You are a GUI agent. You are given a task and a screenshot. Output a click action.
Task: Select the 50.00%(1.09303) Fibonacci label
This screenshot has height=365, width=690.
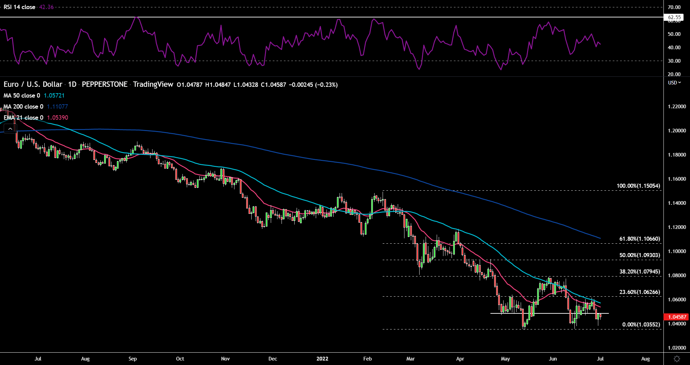(x=640, y=255)
